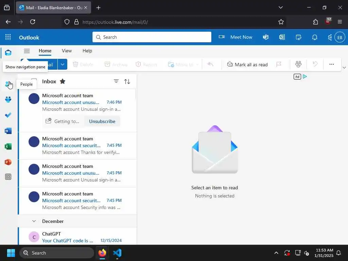Open the Help ribbon tab
The height and width of the screenshot is (261, 348).
pos(87,51)
